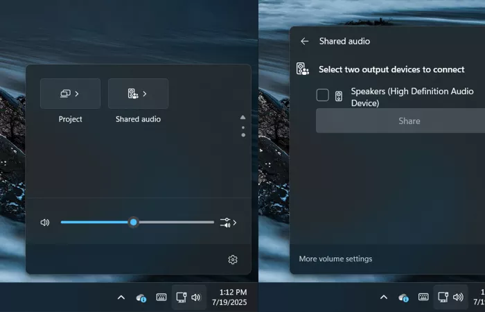The image size is (485, 312).
Task: Click the OneDrive cloud icon in left taskbar
Action: (141, 297)
